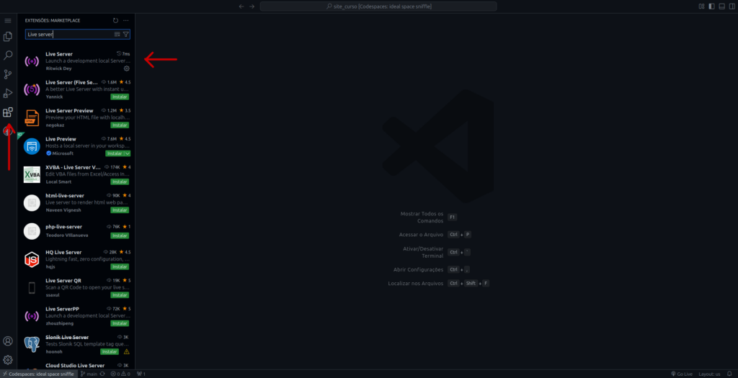Click Go Live in status bar
This screenshot has height=378, width=738.
(682, 374)
